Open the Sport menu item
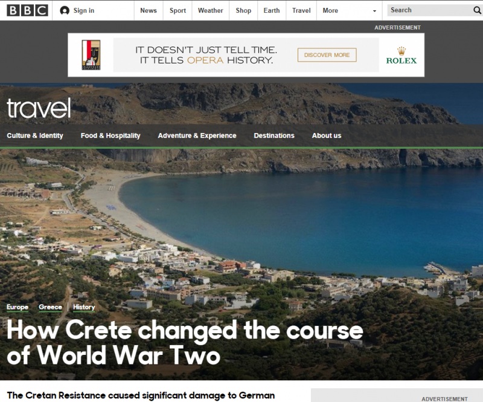483x402 pixels. pyautogui.click(x=178, y=10)
